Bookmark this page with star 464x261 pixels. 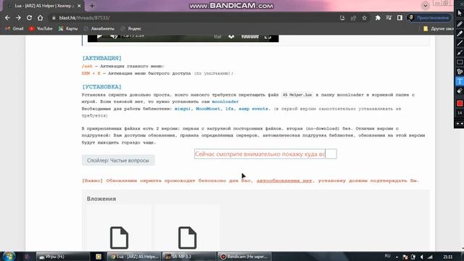[364, 17]
